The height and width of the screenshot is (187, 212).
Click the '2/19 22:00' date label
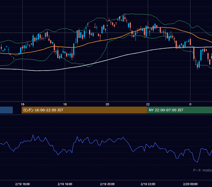coord(148,184)
